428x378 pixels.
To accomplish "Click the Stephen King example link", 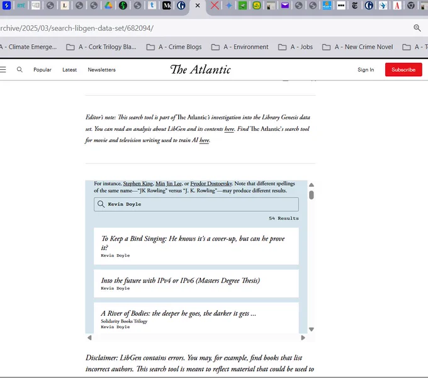I will point(138,184).
